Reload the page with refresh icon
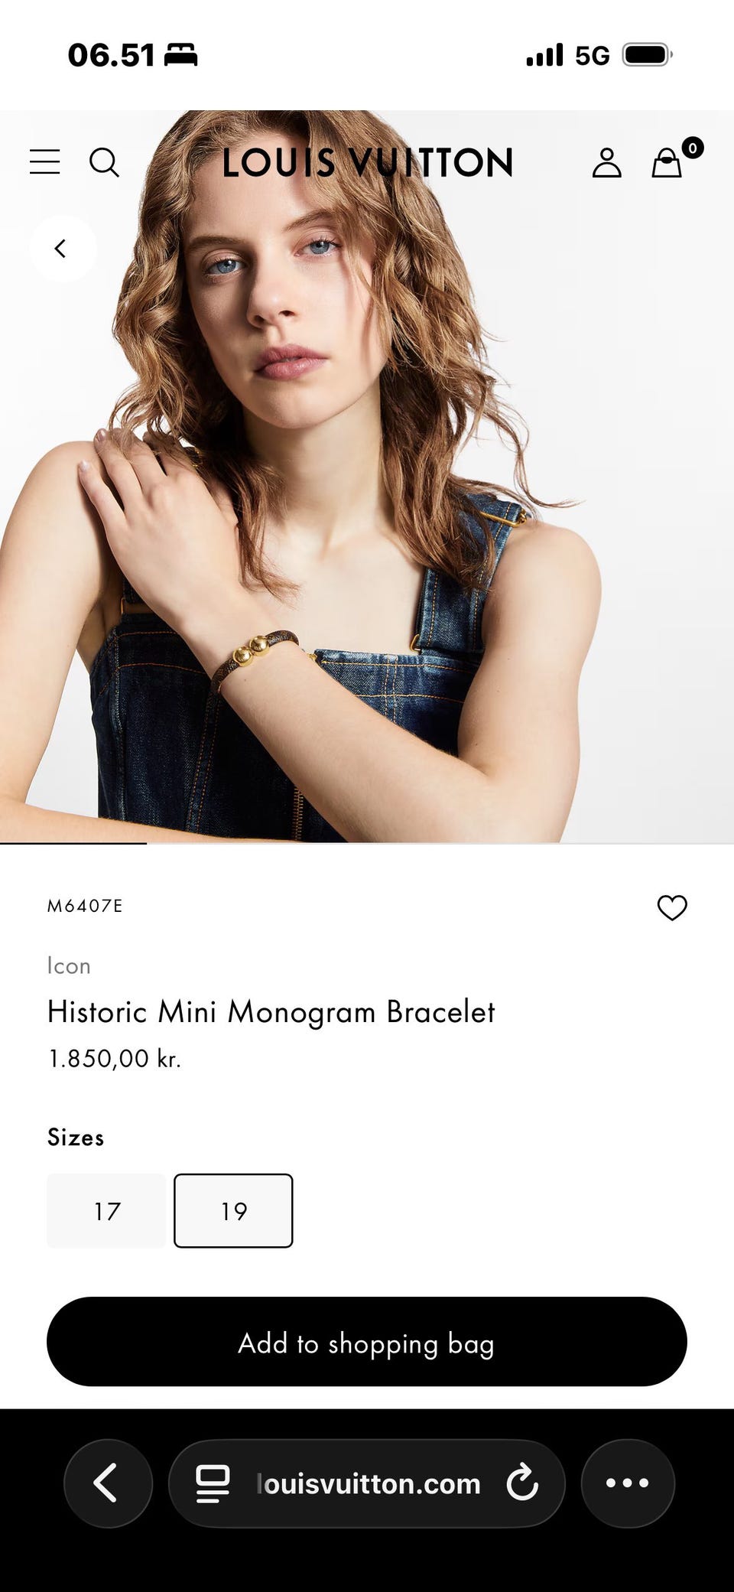Image resolution: width=734 pixels, height=1592 pixels. tap(523, 1483)
